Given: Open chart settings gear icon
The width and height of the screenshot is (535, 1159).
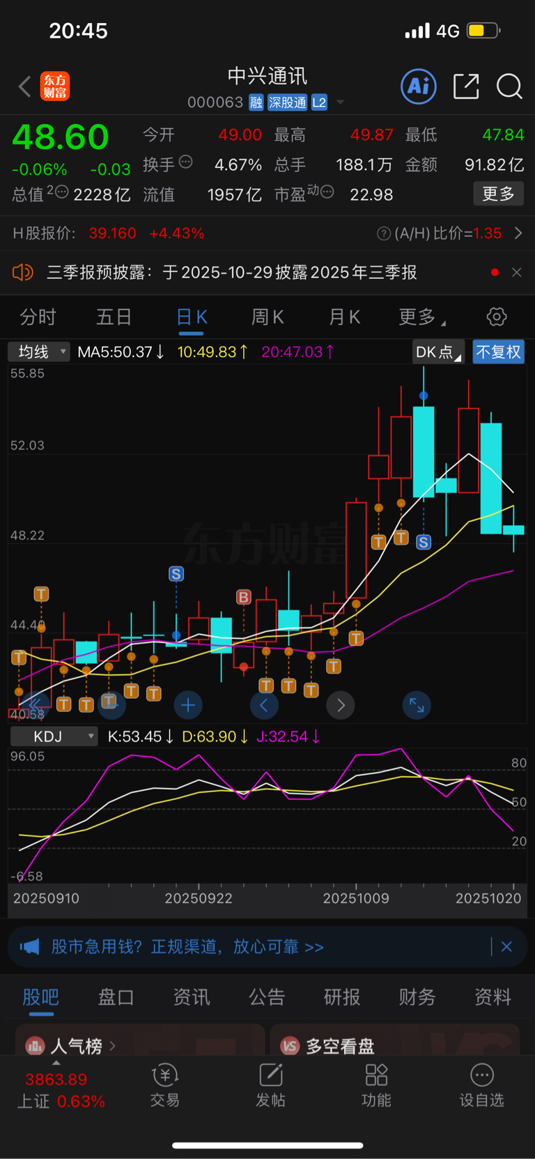Looking at the screenshot, I should (x=497, y=317).
